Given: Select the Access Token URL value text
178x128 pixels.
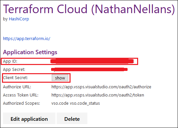Looking at the screenshot, I should pyautogui.click(x=98, y=95).
